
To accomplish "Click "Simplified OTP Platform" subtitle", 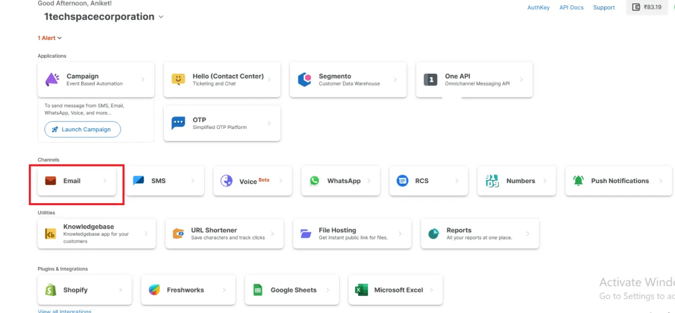I will point(219,127).
